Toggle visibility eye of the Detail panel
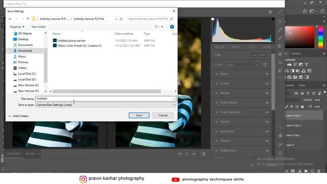 [x=267, y=93]
